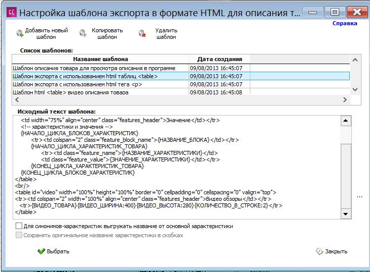Click the template list scroll right arrow
The height and width of the screenshot is (272, 370).
[x=345, y=99]
